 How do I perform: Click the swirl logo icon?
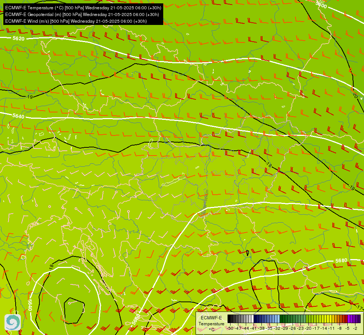point(13,322)
